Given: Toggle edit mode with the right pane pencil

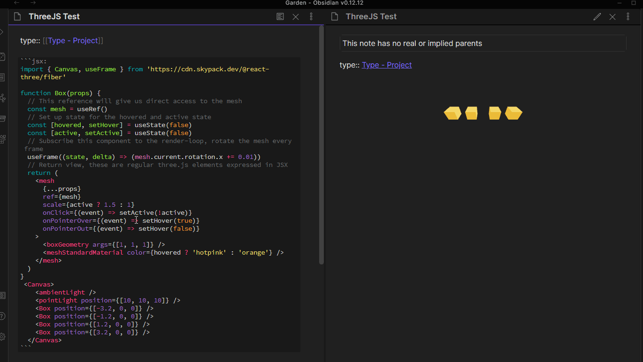Looking at the screenshot, I should [597, 16].
